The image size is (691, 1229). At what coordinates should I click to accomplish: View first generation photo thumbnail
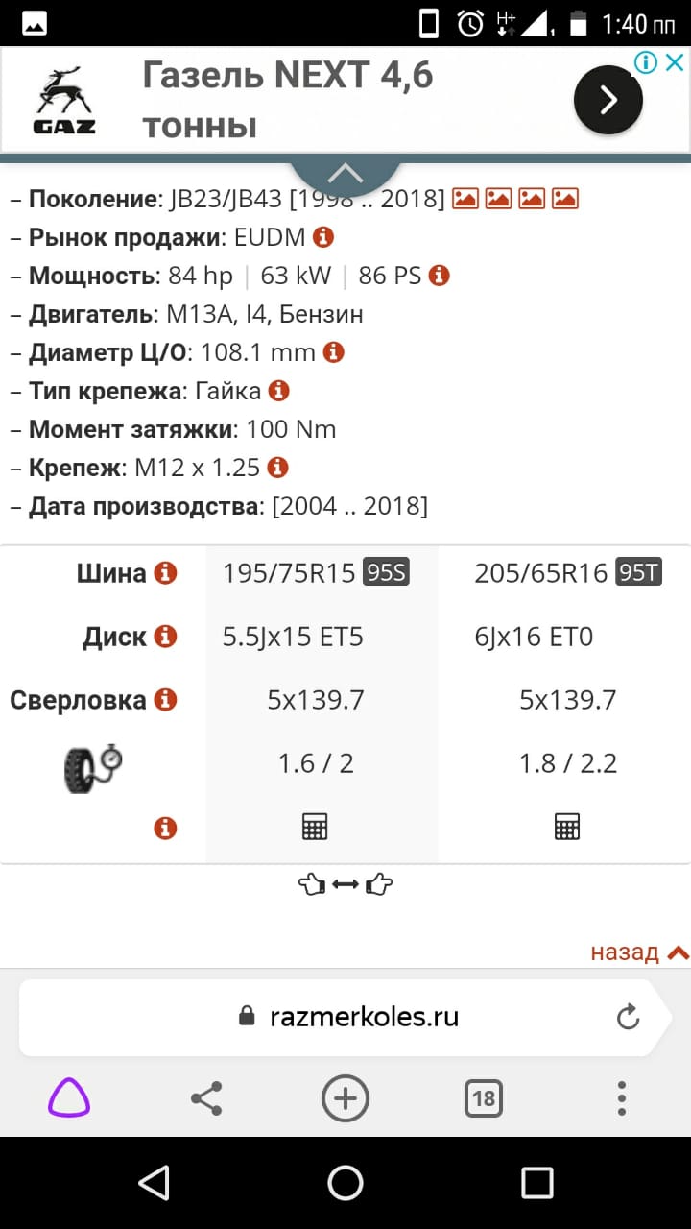465,199
